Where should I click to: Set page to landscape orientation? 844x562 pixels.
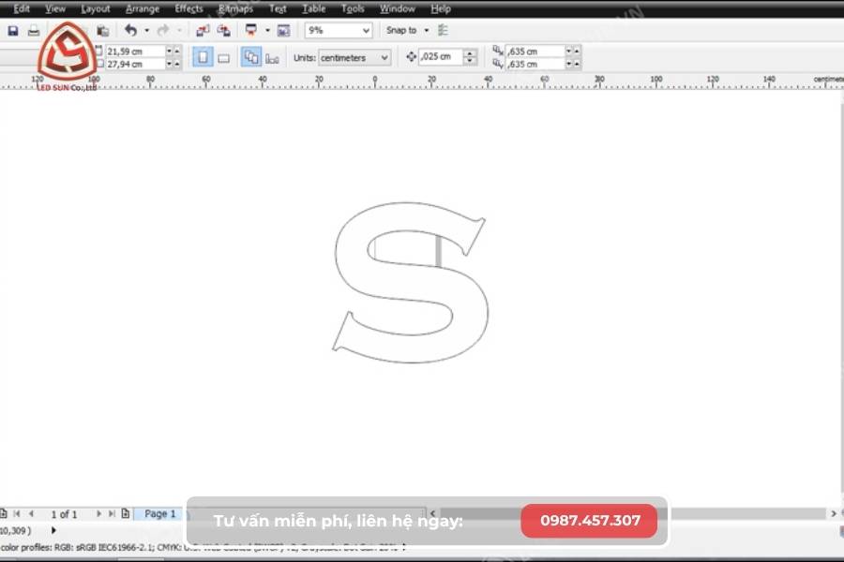[x=223, y=57]
